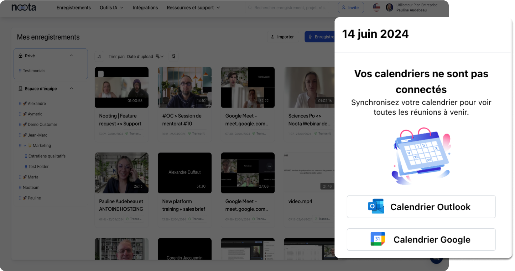The height and width of the screenshot is (271, 515).
Task: Go to the Intégrations menu item
Action: [145, 7]
